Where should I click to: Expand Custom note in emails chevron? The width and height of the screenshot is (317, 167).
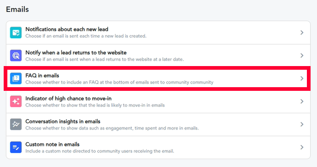tap(302, 147)
